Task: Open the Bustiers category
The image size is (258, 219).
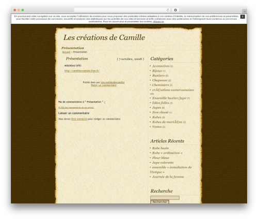Action: tap(158, 76)
